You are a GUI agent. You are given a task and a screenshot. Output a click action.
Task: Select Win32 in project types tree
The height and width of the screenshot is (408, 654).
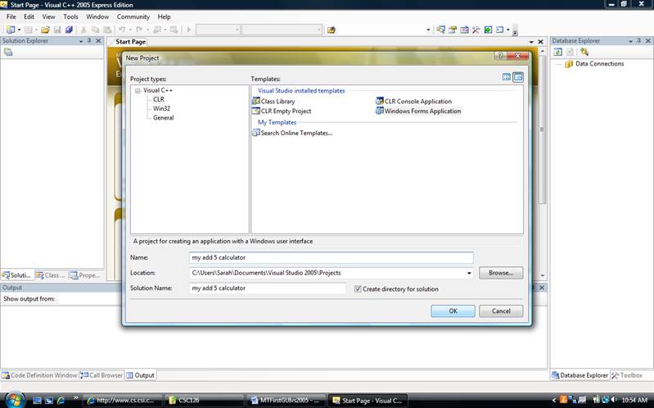pyautogui.click(x=161, y=108)
